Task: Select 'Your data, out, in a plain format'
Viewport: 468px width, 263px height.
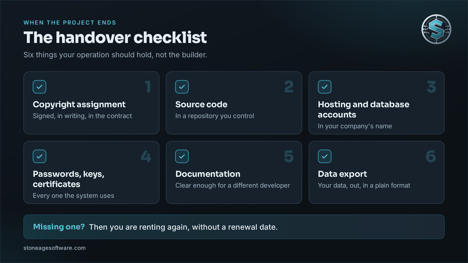Action: (x=364, y=186)
